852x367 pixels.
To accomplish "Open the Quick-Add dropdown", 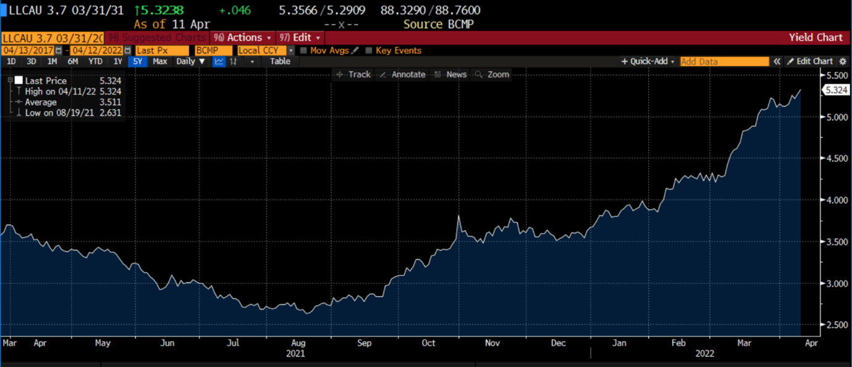I will click(648, 61).
